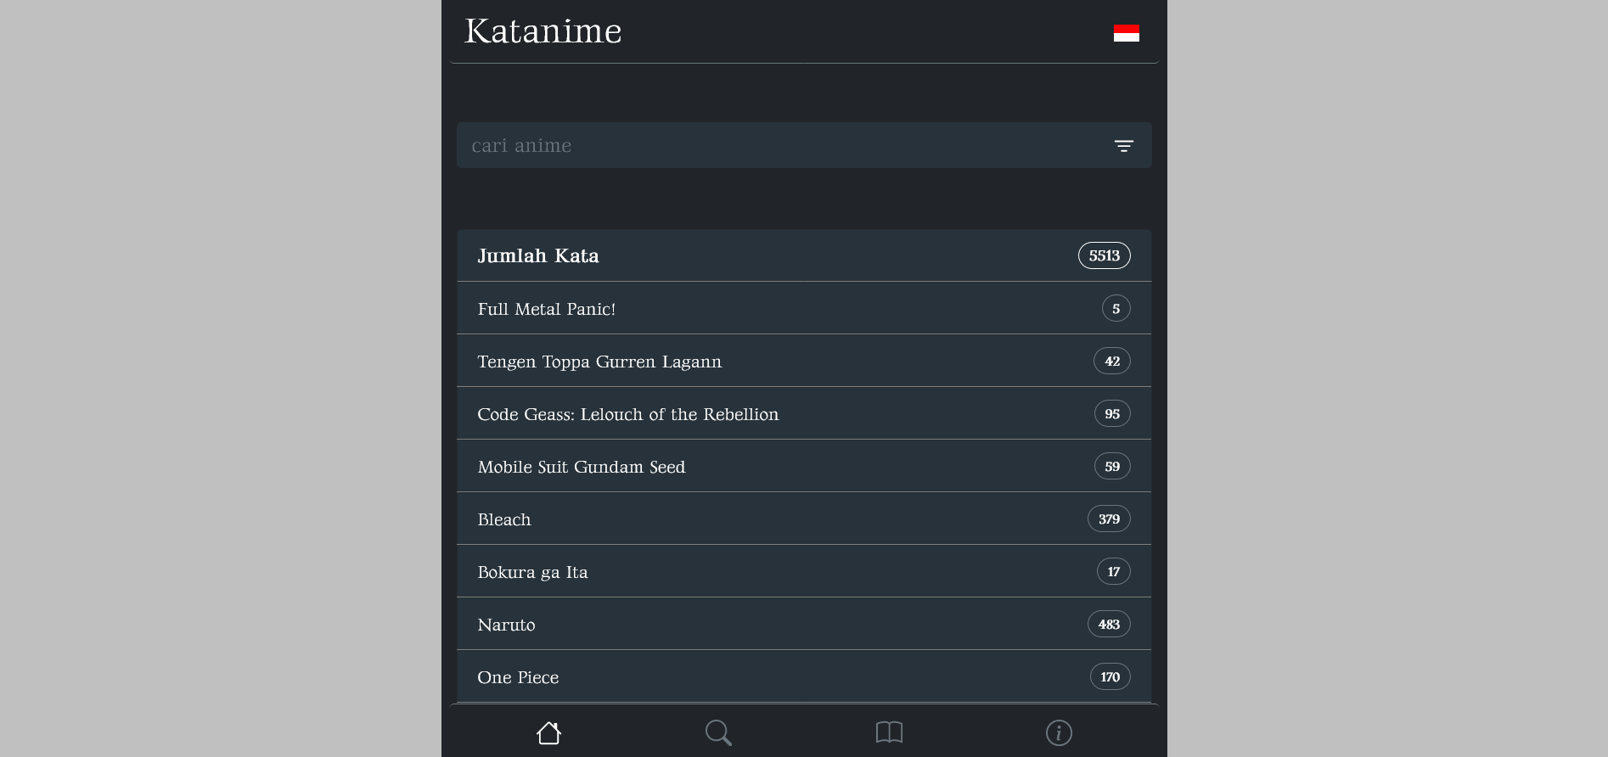Click the 379 badge for Bleach
The height and width of the screenshot is (757, 1608).
[1109, 519]
